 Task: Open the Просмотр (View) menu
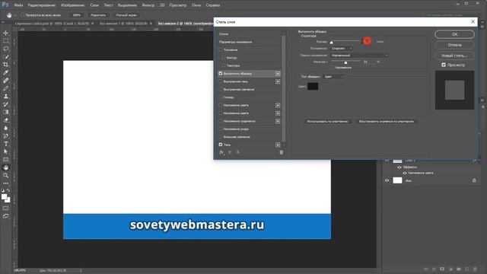click(x=178, y=5)
